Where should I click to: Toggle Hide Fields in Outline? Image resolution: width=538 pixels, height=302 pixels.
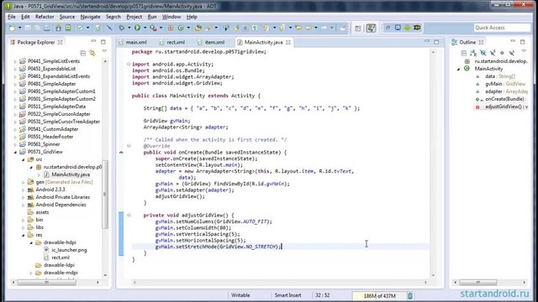(483, 53)
